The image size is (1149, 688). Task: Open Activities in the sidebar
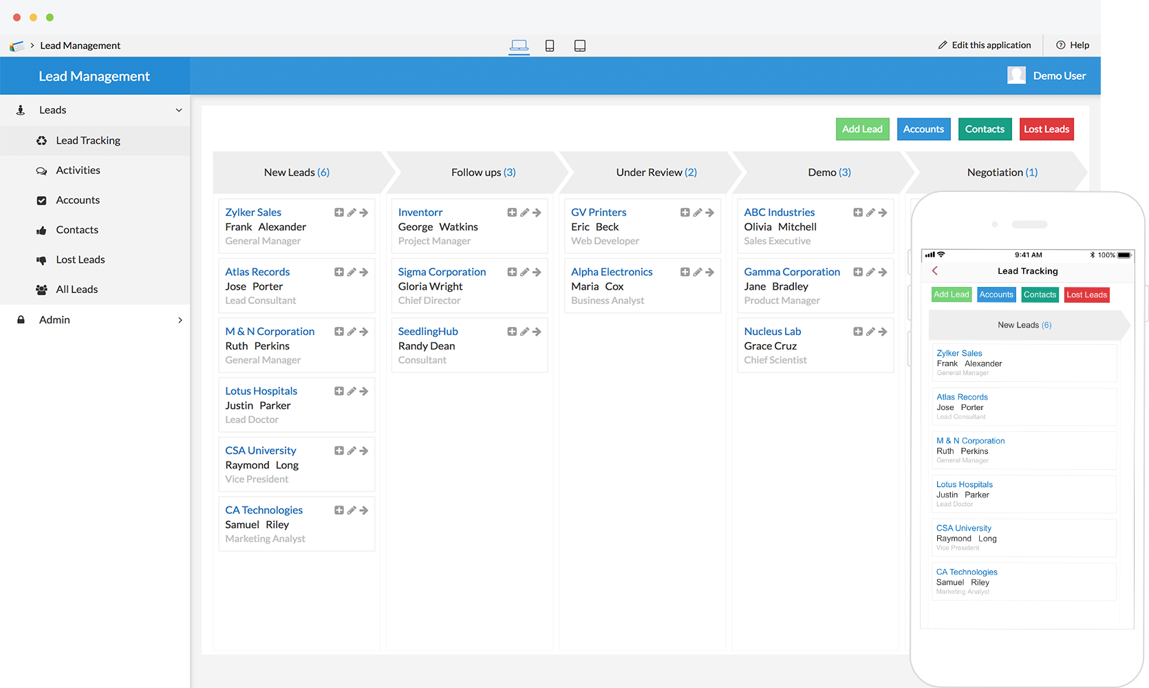[78, 170]
